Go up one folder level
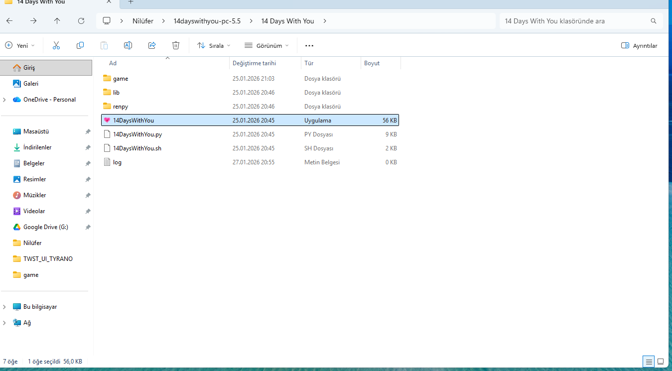672x371 pixels. click(57, 21)
